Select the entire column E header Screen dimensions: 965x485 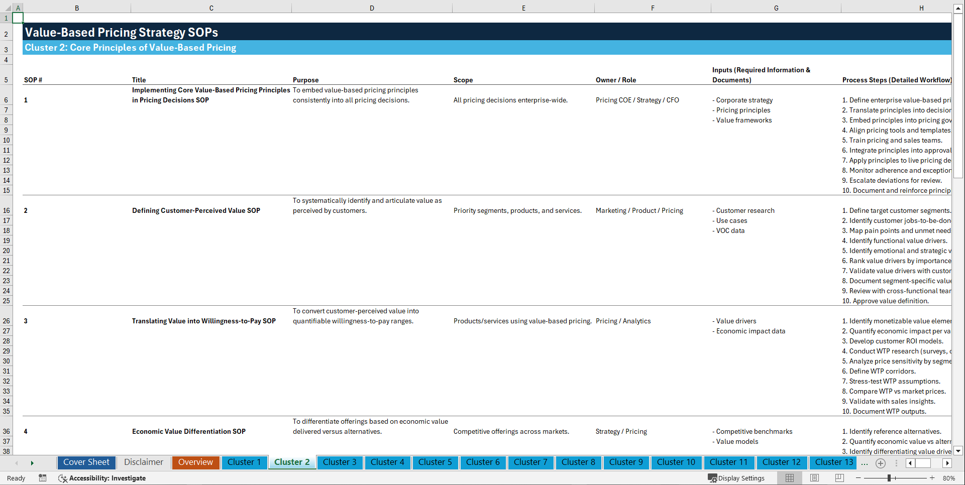(524, 8)
